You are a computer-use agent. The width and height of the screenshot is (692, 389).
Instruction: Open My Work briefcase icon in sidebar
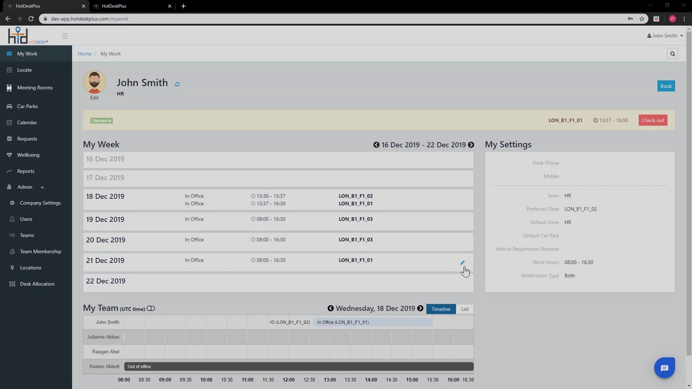[x=9, y=54]
